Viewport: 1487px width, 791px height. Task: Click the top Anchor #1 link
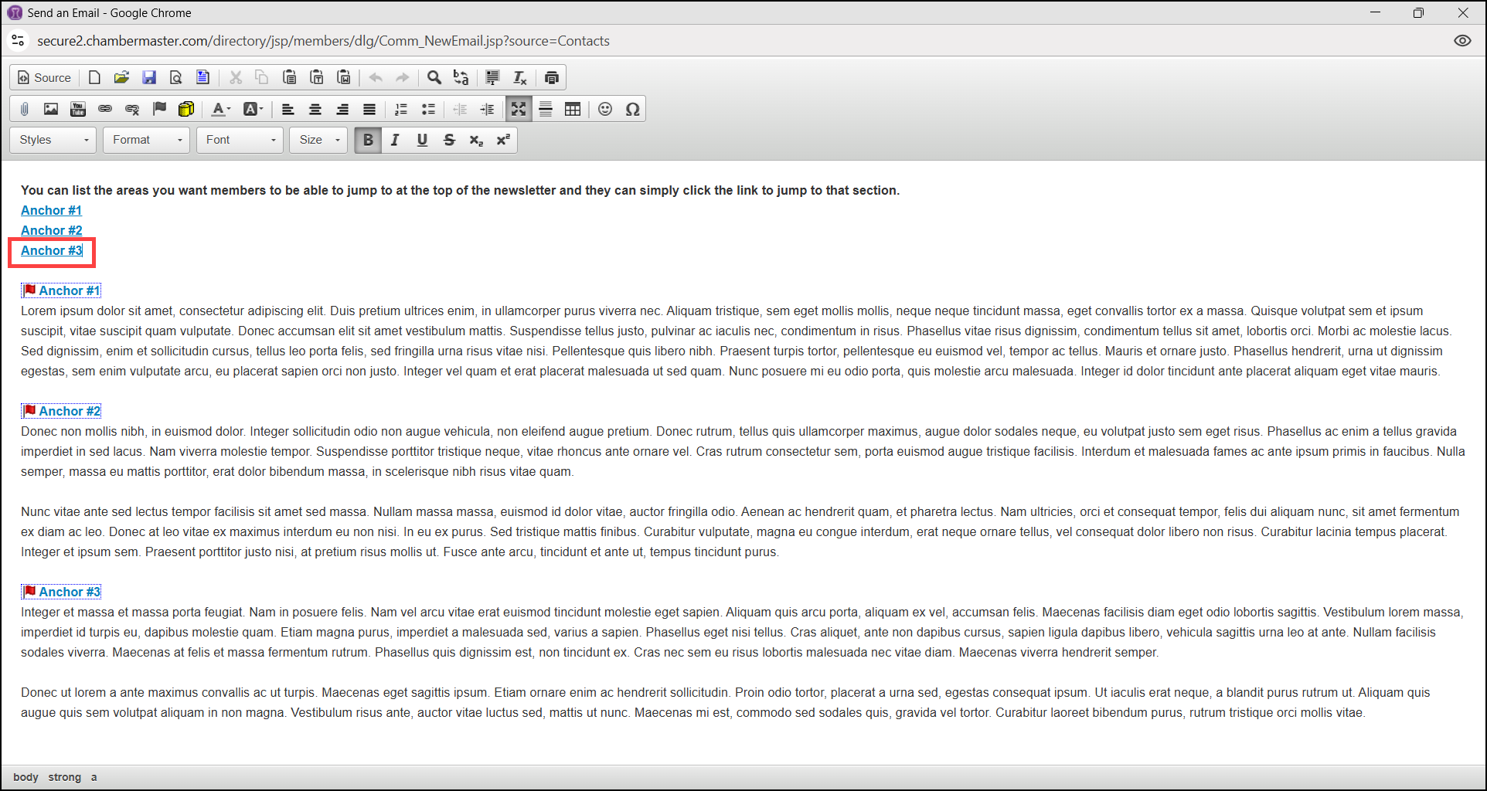pos(51,210)
